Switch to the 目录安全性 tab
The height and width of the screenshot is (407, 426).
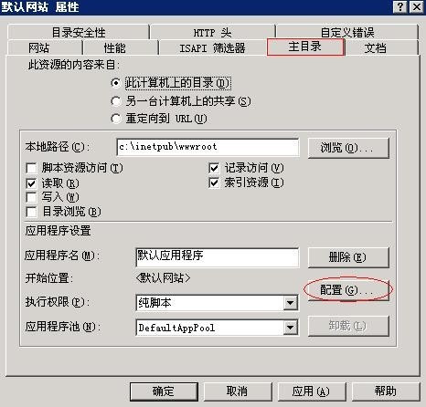click(79, 32)
